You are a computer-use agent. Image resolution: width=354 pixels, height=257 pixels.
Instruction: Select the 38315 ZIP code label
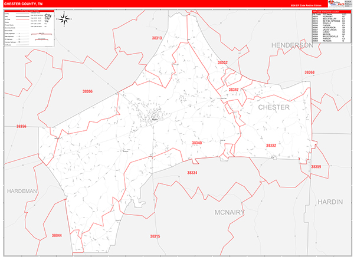pyautogui.click(x=155, y=236)
